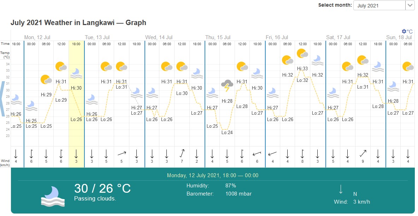Click the large moon-and-clouds icon in the detail panel
This screenshot has width=418, height=216.
point(53,197)
